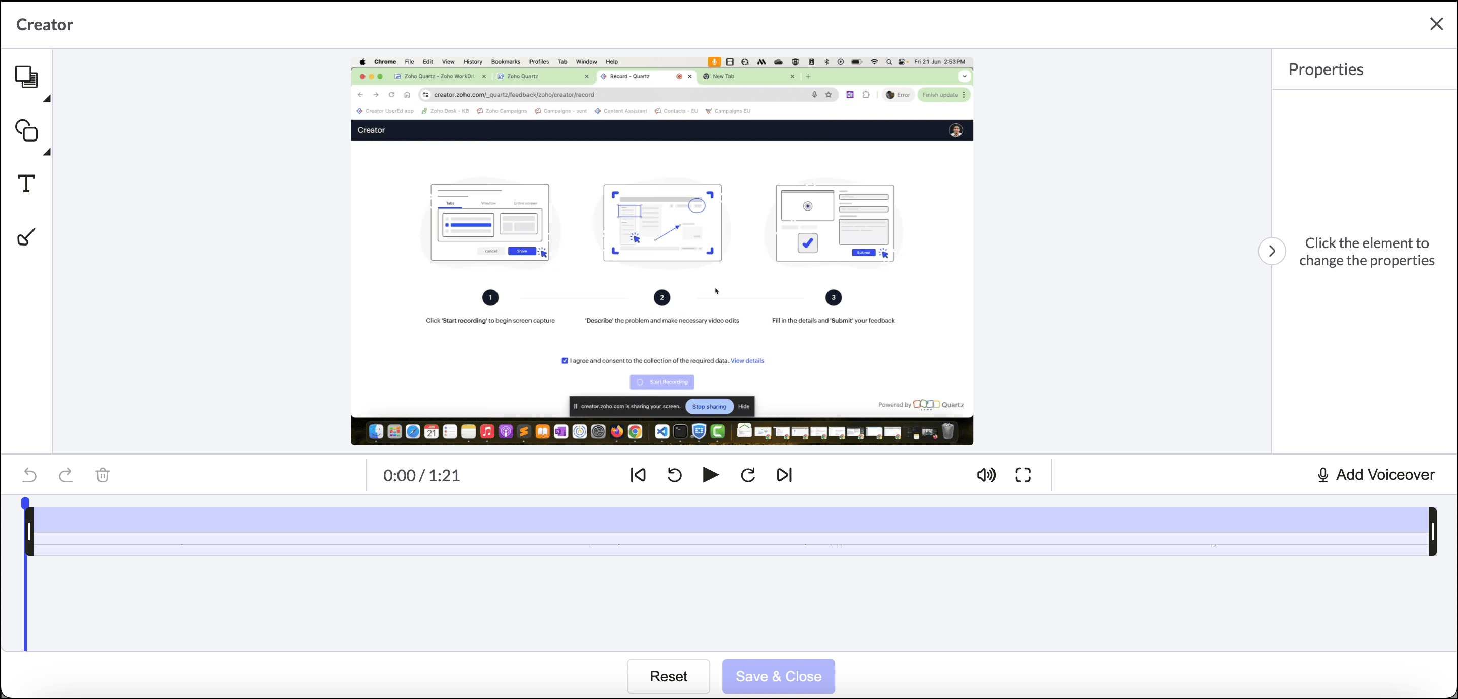This screenshot has width=1458, height=699.
Task: Play the recorded video
Action: 710,475
